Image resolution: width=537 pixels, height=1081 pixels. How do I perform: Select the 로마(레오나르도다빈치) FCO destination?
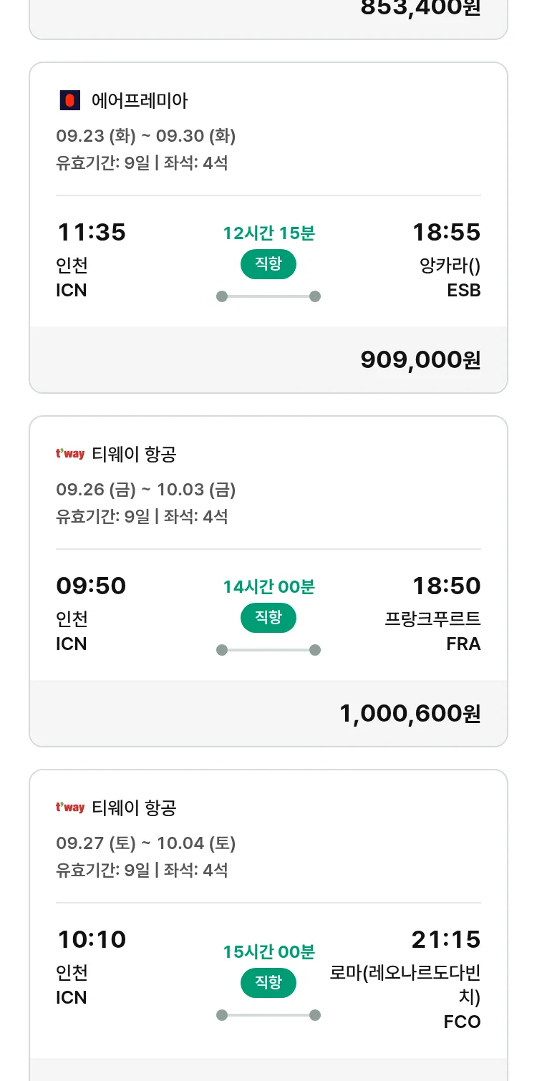pyautogui.click(x=406, y=996)
